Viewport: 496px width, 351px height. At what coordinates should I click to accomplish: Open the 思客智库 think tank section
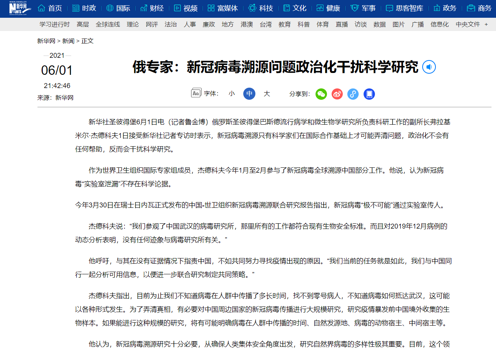tap(404, 8)
